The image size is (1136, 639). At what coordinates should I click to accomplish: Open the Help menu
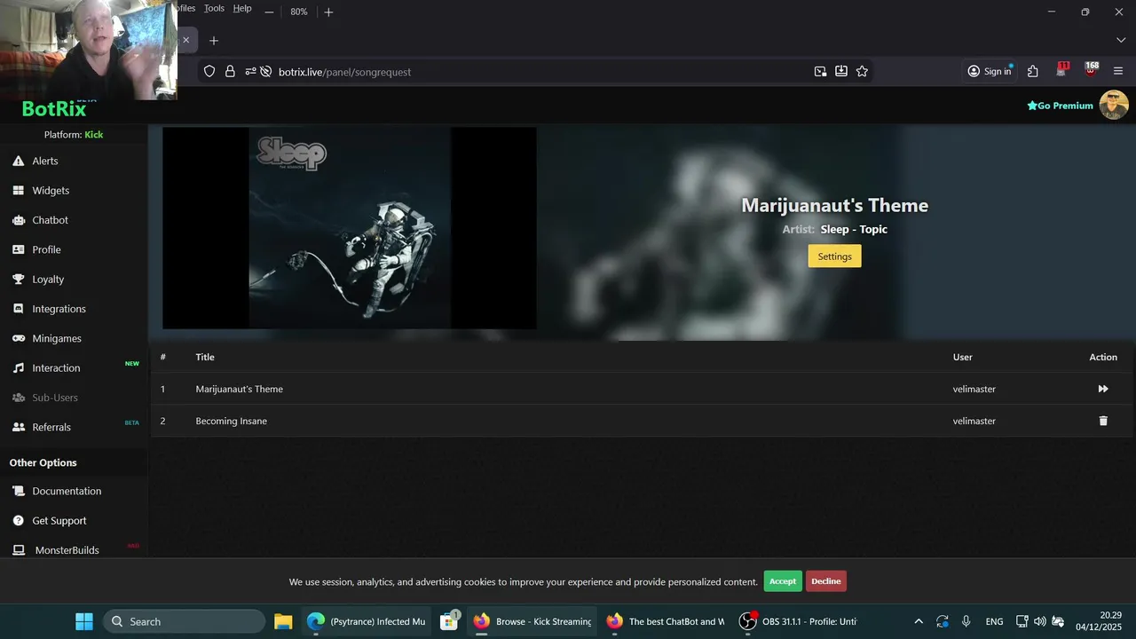[242, 8]
